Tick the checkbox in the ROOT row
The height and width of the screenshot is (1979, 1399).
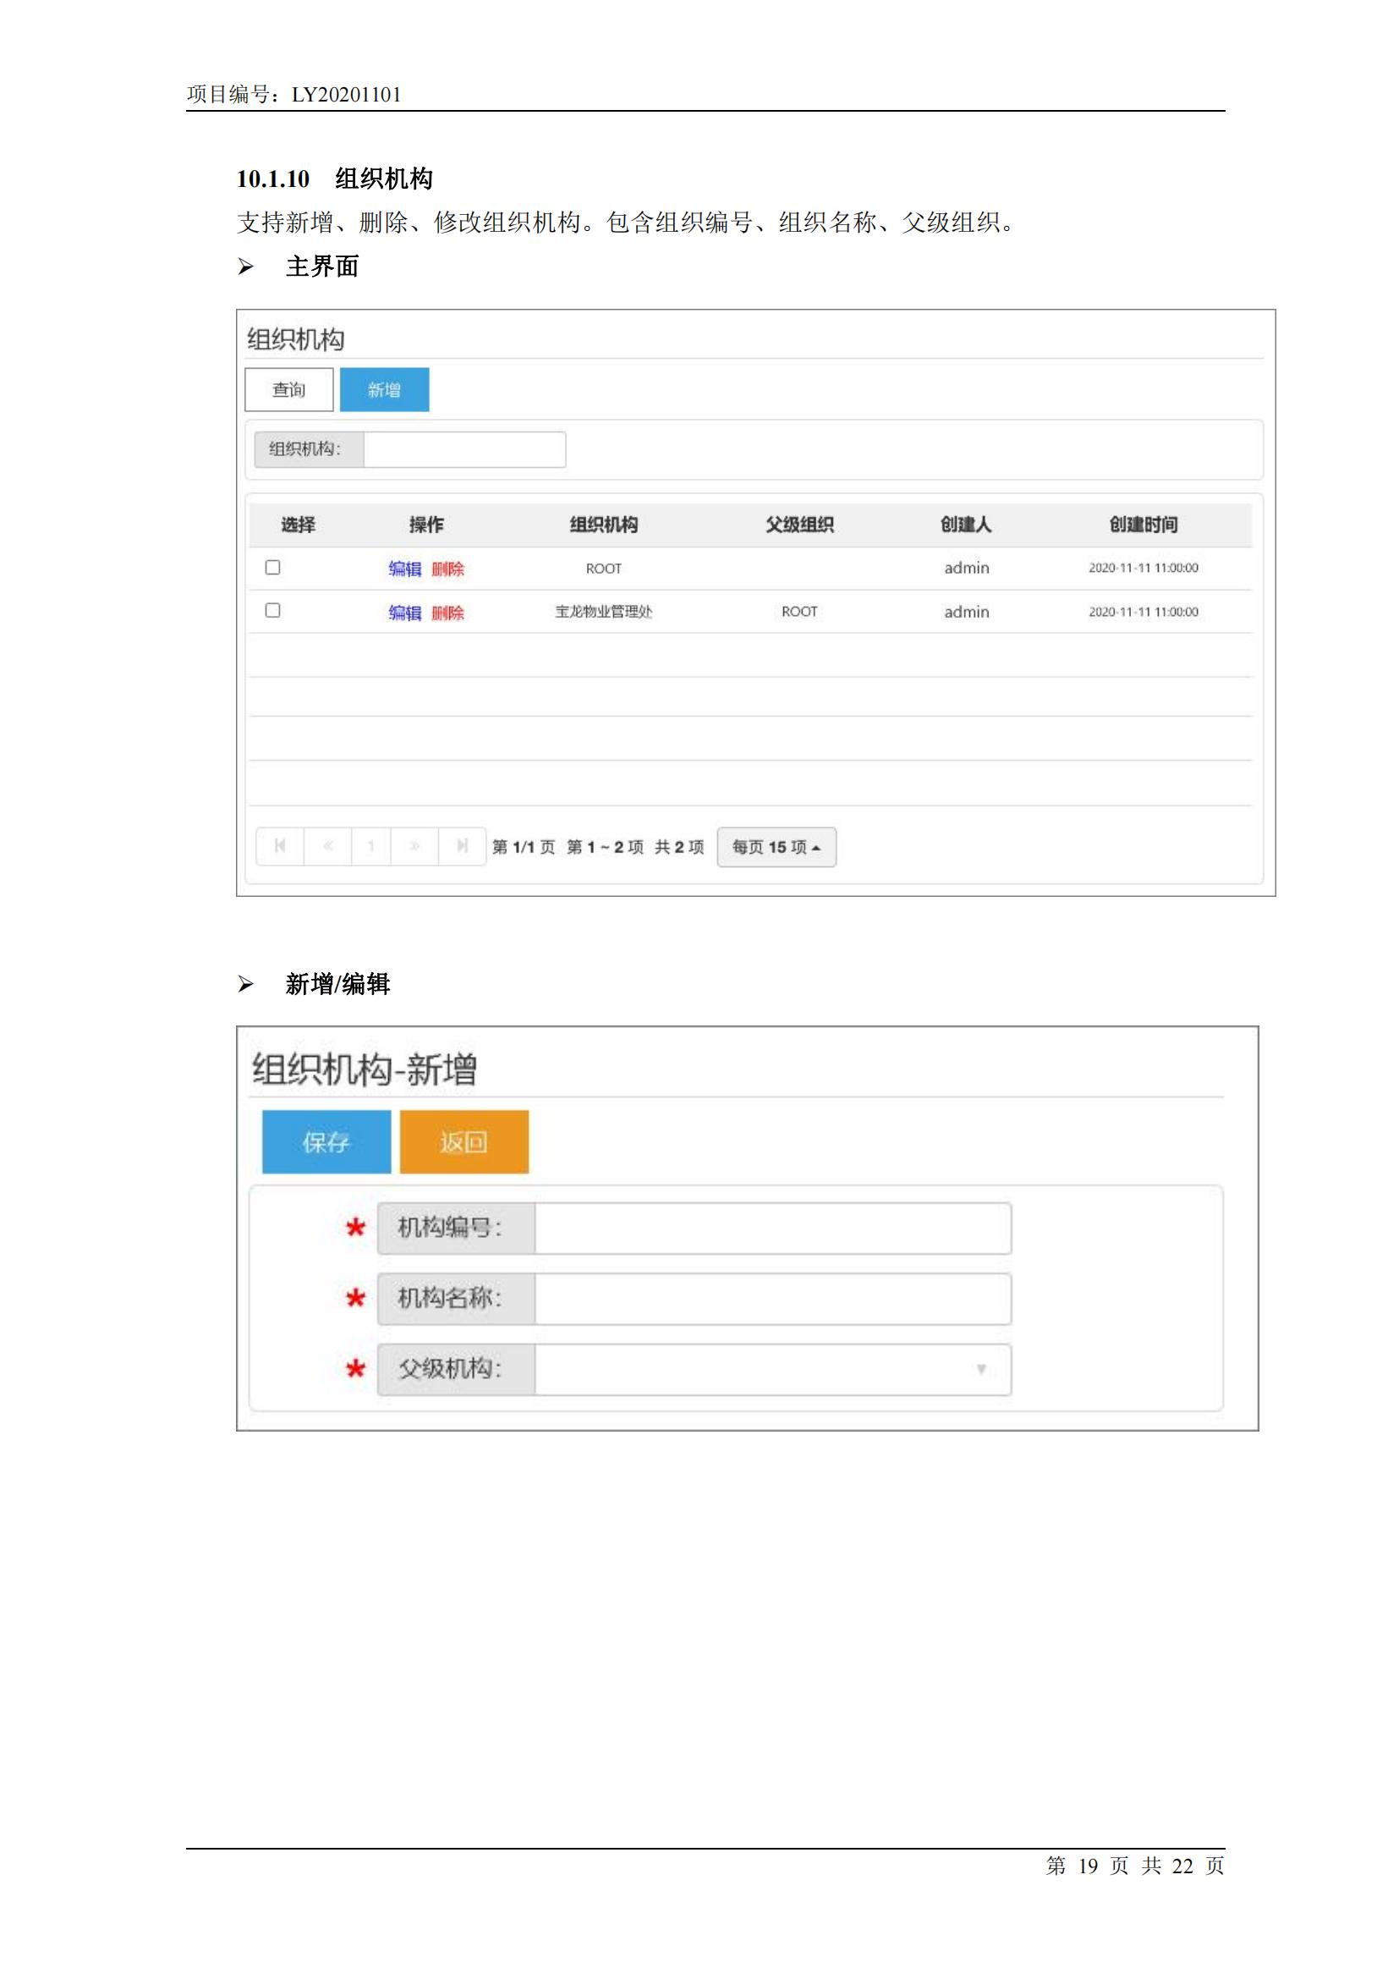coord(273,567)
